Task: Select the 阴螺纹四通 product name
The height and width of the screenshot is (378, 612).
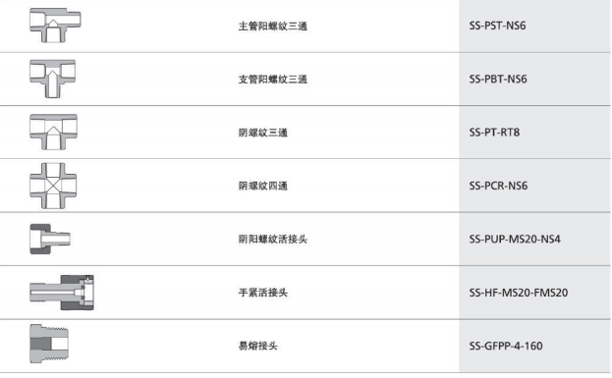Action: [x=263, y=186]
